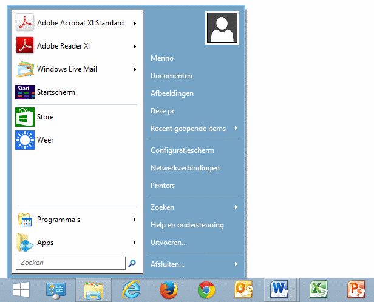Click the Windows Start button on the taskbar
The height and width of the screenshot is (302, 374).
click(21, 290)
